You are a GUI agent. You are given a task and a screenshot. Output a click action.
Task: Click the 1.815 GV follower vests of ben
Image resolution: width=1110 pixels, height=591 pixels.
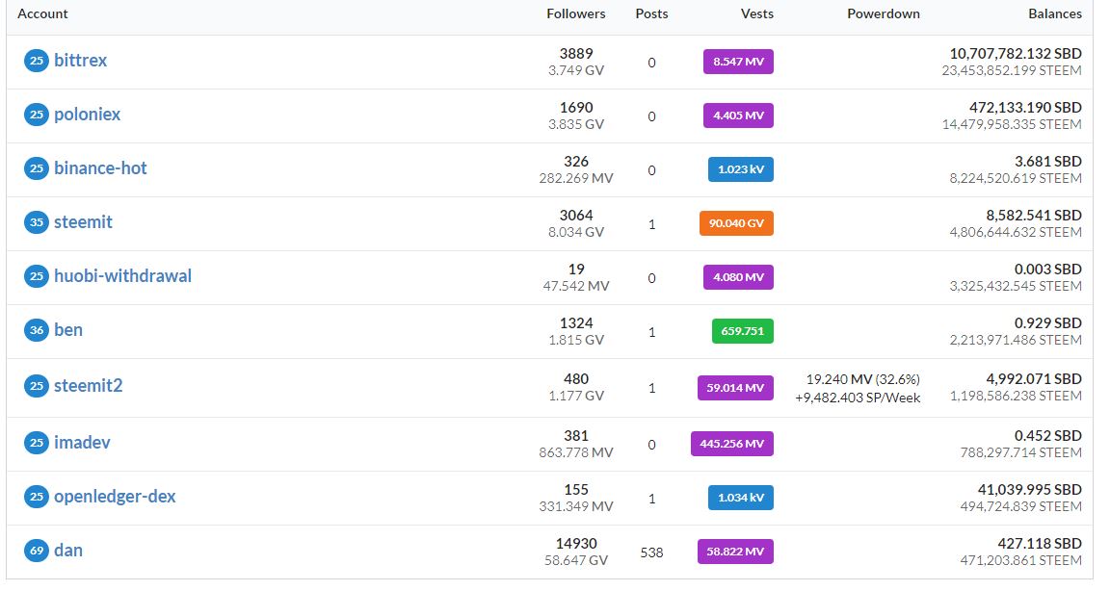click(x=575, y=340)
